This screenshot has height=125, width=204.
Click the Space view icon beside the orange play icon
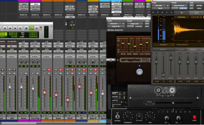pos(197,13)
